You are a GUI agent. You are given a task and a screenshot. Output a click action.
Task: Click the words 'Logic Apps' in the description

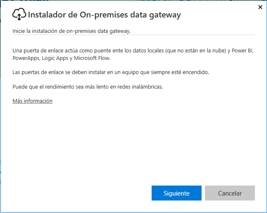(x=55, y=58)
